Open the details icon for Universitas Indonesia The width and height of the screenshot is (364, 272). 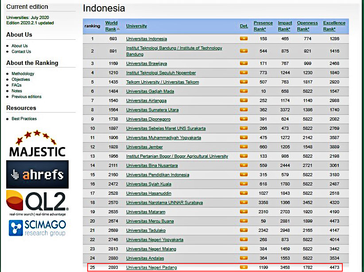click(244, 39)
